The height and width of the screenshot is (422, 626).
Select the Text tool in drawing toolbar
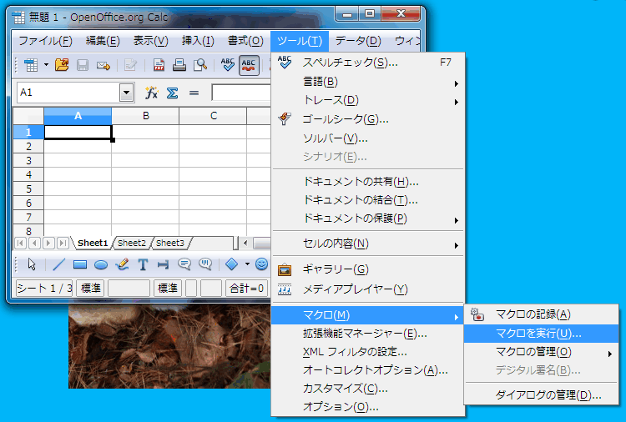(143, 265)
